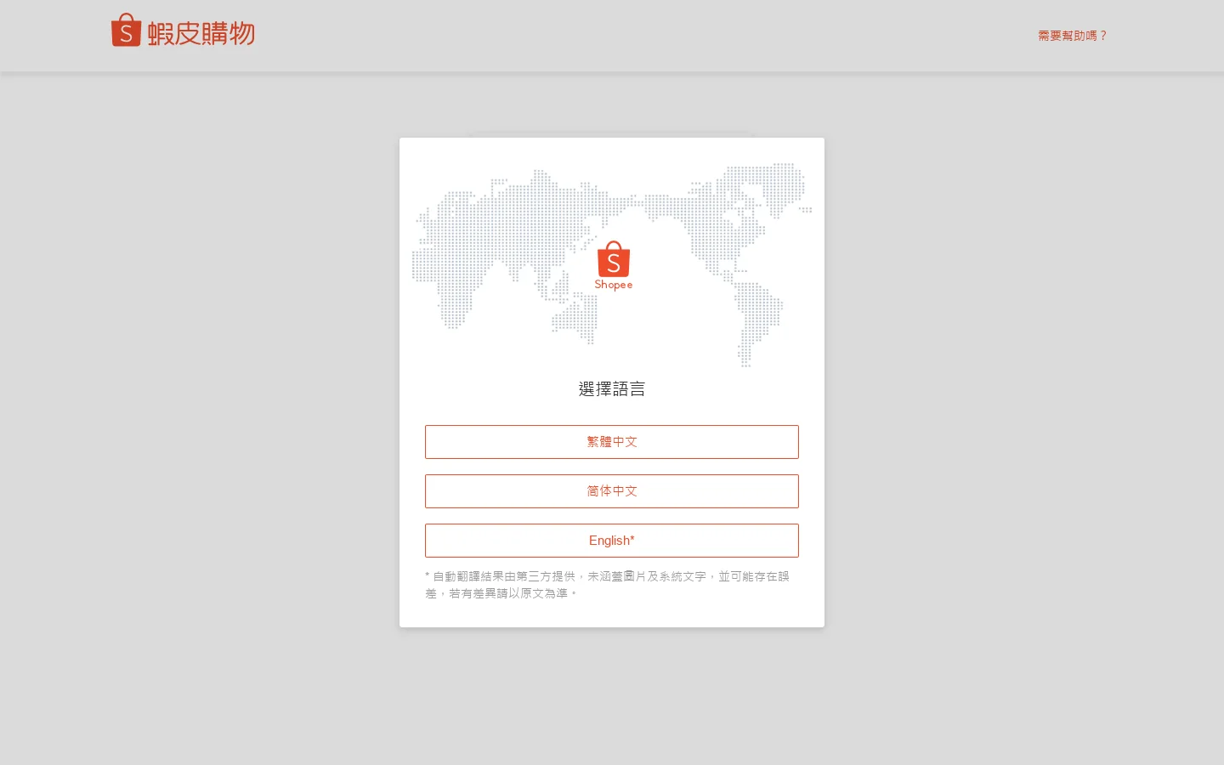This screenshot has width=1224, height=765.
Task: Open the 蝦皮購物 brand name link
Action: (201, 33)
